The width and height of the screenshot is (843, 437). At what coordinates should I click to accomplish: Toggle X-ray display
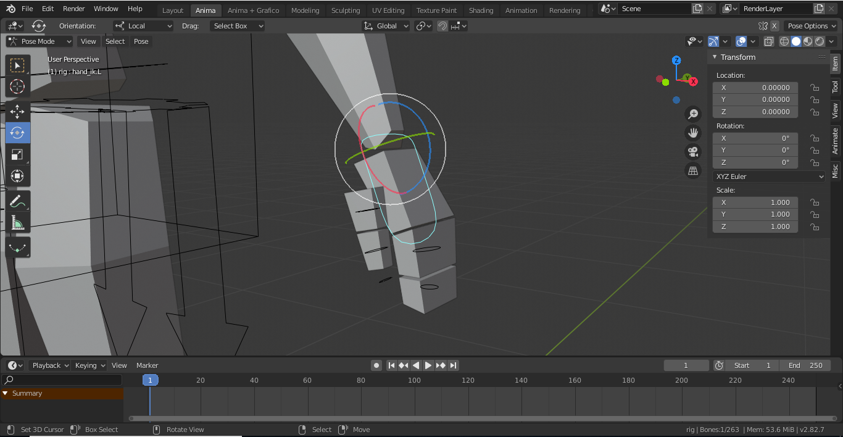[769, 41]
